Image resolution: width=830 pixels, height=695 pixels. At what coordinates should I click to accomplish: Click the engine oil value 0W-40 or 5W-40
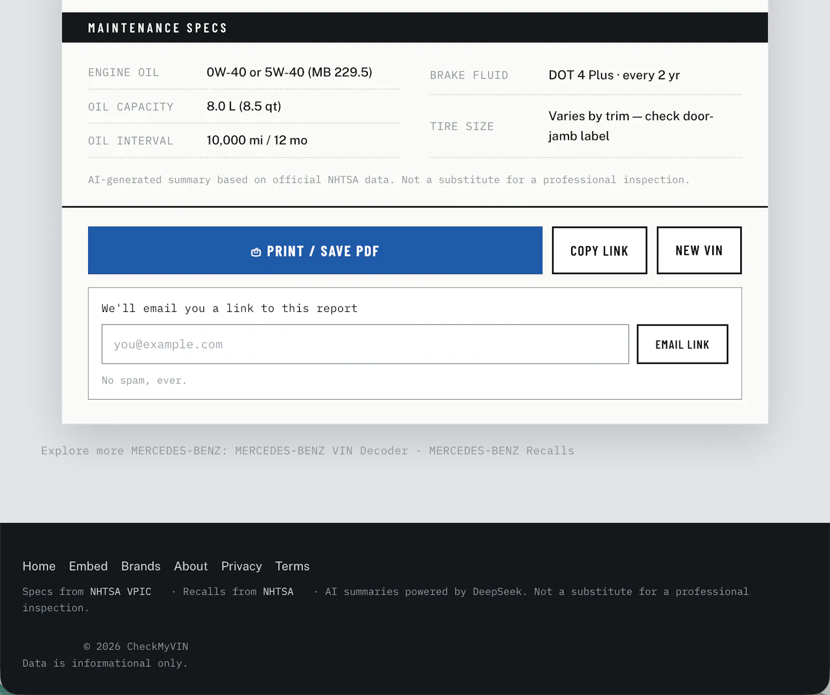point(289,72)
